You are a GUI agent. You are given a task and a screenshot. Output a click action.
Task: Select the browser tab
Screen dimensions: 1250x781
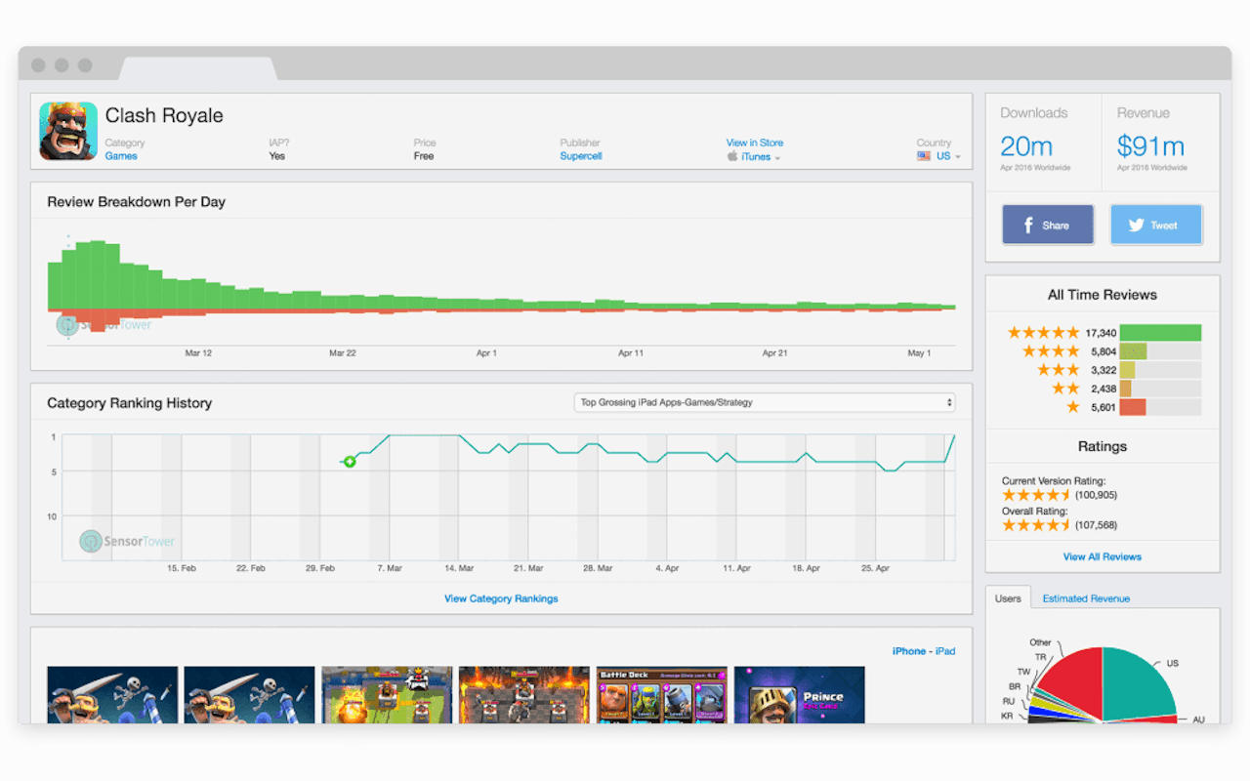(197, 67)
